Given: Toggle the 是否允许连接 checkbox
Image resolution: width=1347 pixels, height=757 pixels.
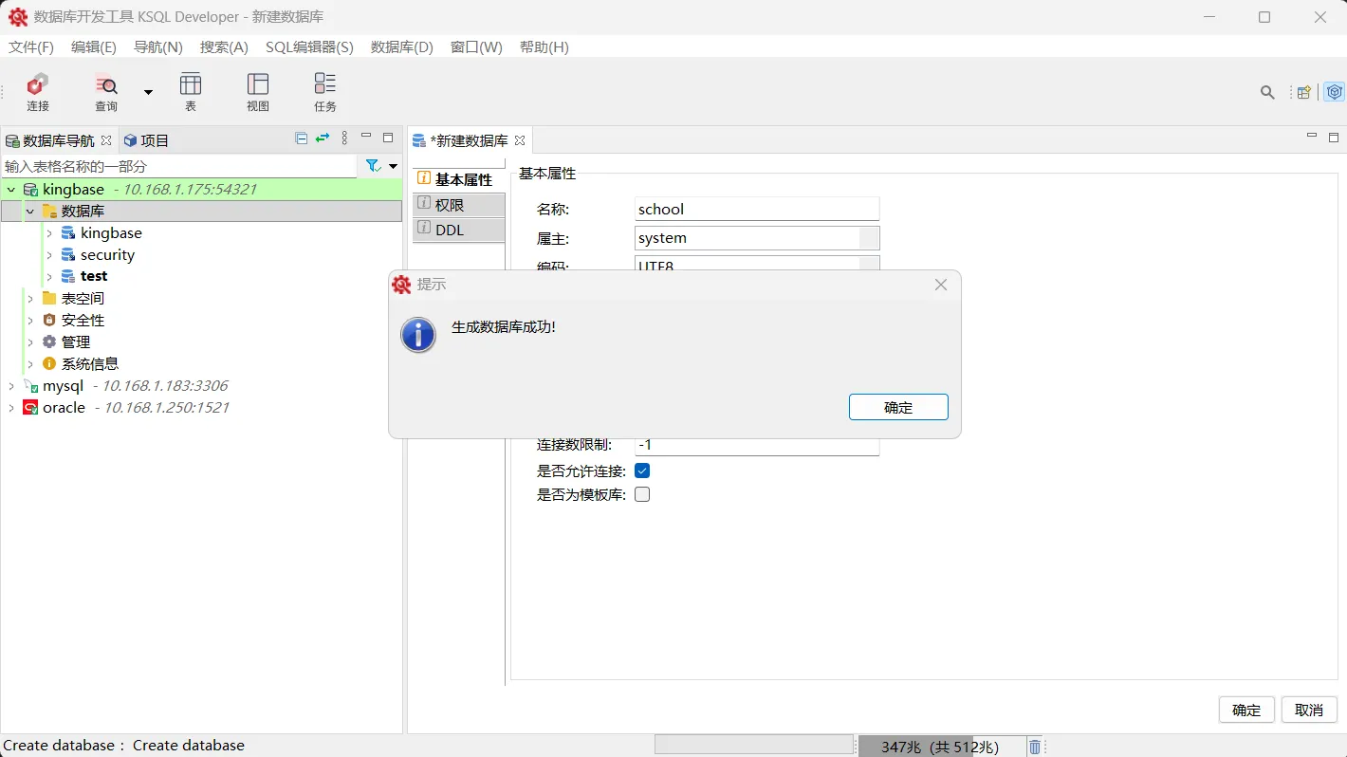Looking at the screenshot, I should [x=642, y=470].
